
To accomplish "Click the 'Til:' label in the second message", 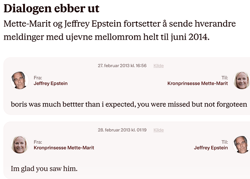I will click(x=224, y=142).
